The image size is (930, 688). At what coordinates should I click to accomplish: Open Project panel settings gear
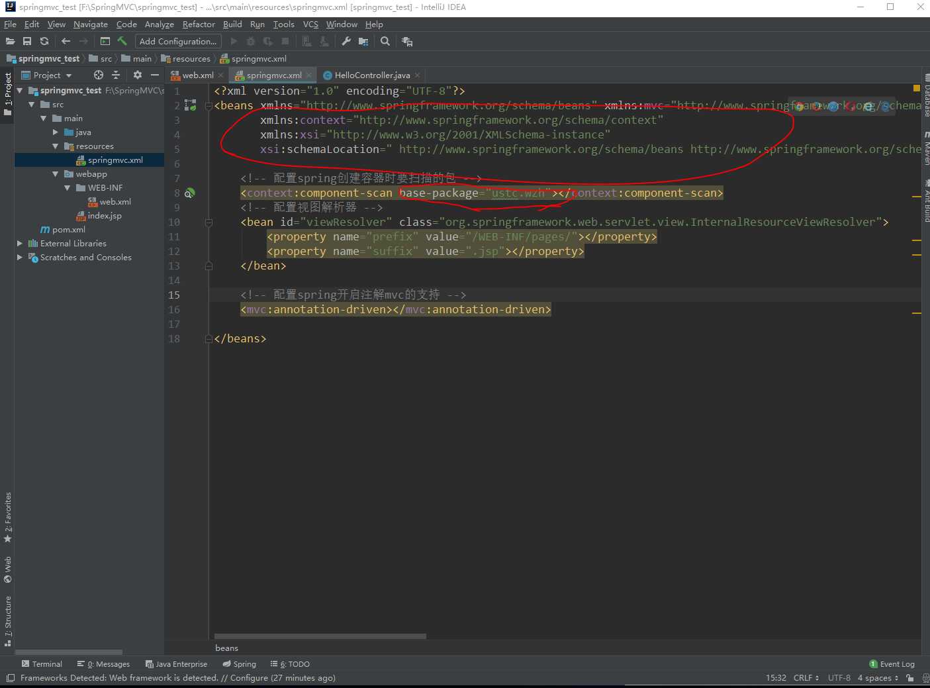tap(138, 75)
